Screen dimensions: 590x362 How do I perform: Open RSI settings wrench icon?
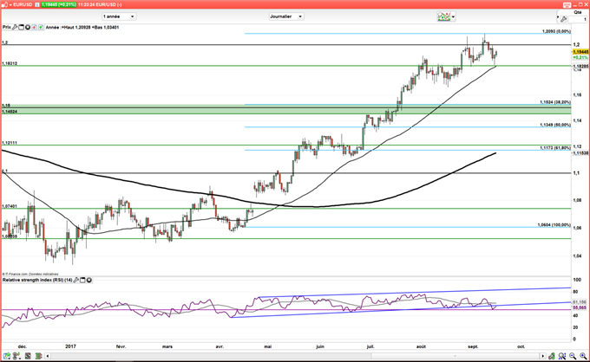click(x=76, y=280)
